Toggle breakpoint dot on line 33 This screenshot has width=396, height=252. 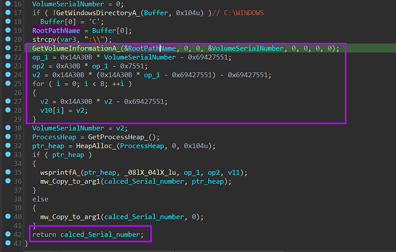click(x=8, y=154)
